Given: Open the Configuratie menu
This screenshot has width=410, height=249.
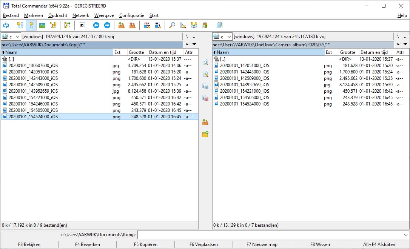Looking at the screenshot, I should click(x=132, y=15).
